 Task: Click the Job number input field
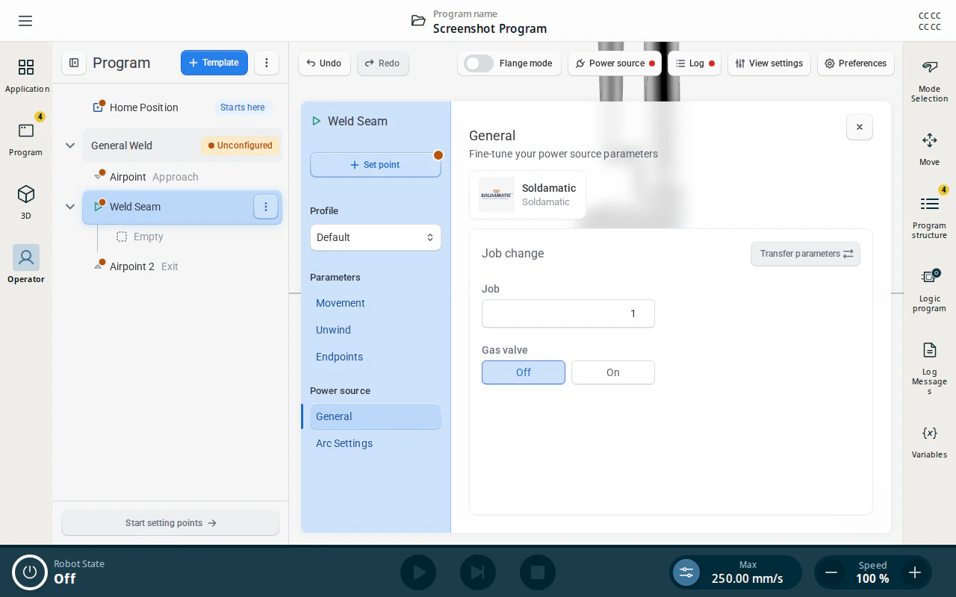[568, 313]
